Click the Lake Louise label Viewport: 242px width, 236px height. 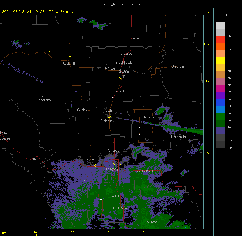click(5, 136)
